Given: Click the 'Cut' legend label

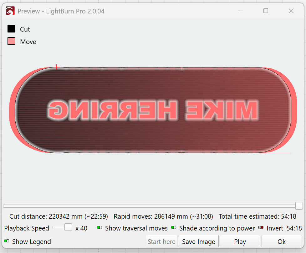Looking at the screenshot, I should pos(25,29).
